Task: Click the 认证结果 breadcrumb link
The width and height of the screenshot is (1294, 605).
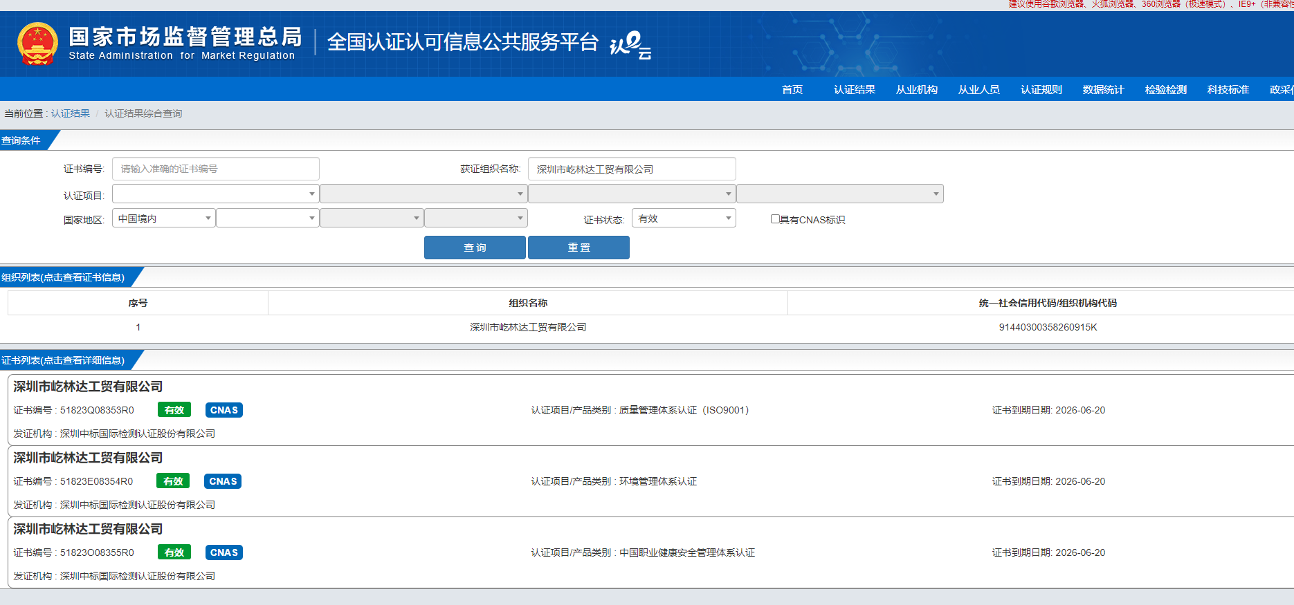Action: point(71,113)
